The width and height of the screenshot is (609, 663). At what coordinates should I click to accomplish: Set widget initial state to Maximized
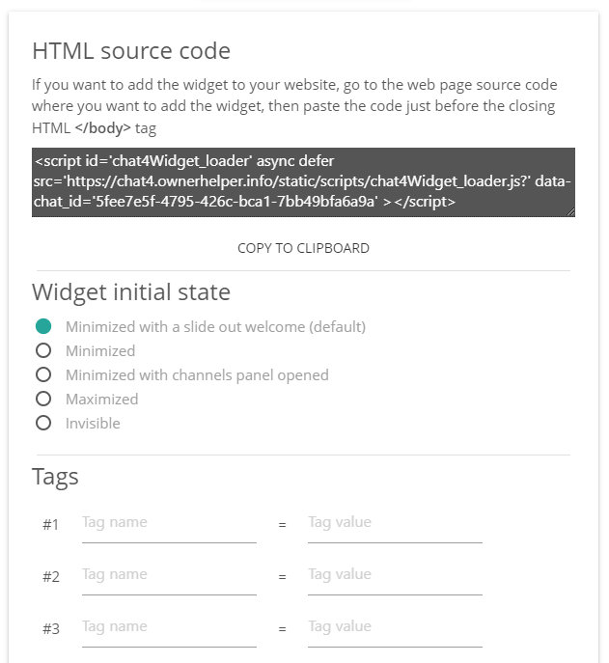tap(43, 399)
